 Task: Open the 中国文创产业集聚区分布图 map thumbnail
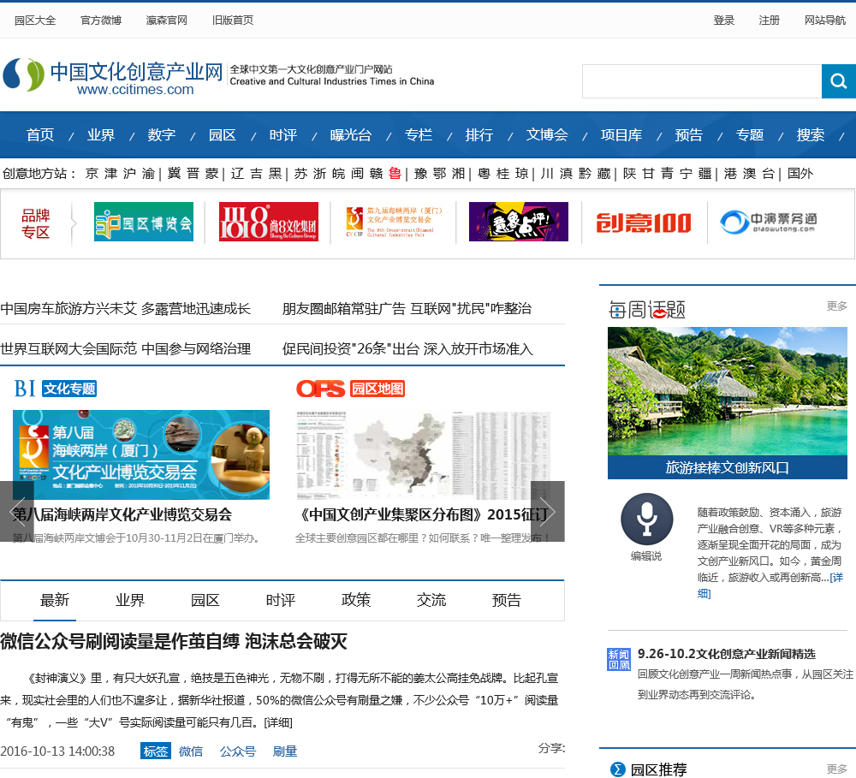pos(423,455)
